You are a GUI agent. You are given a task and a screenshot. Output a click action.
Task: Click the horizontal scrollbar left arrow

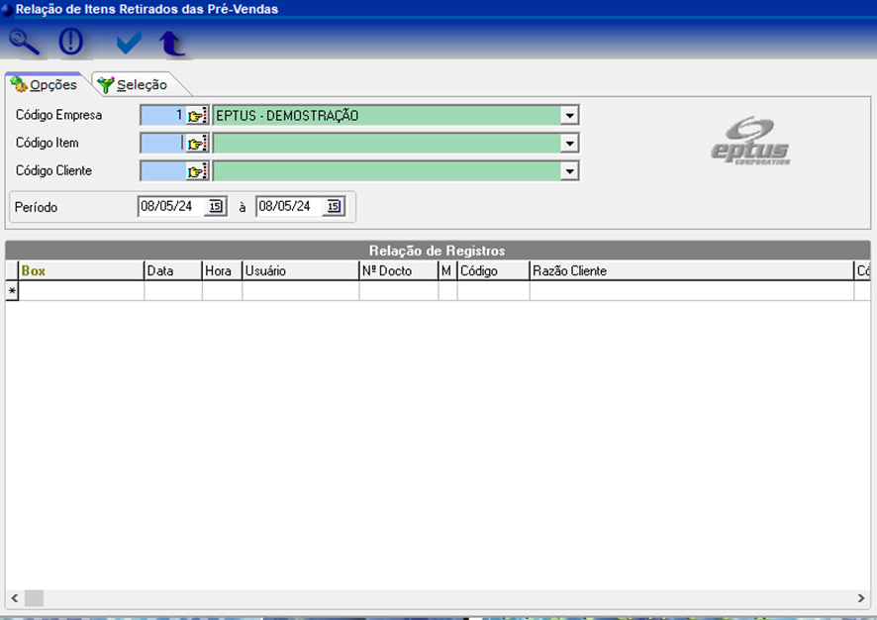point(14,598)
